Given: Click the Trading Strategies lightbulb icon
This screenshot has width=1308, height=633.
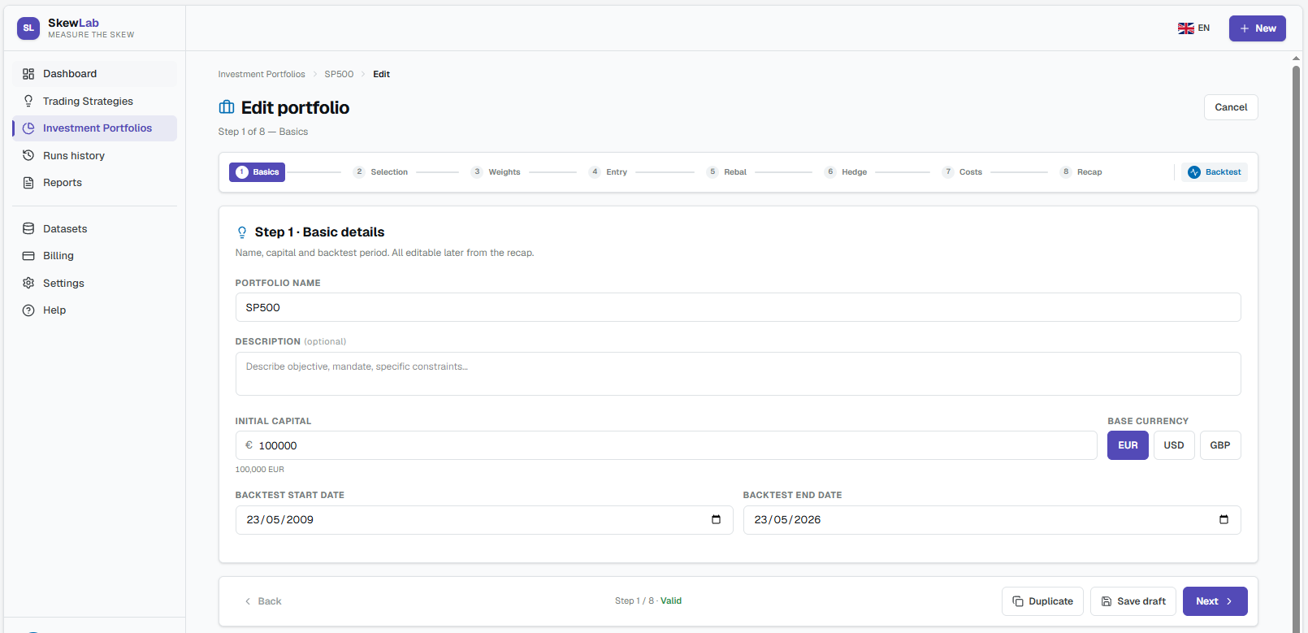Looking at the screenshot, I should pos(28,101).
